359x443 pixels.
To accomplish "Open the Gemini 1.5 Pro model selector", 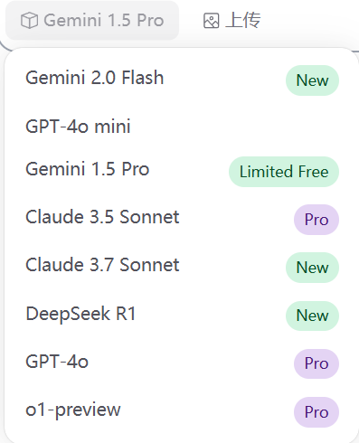I will (x=92, y=21).
